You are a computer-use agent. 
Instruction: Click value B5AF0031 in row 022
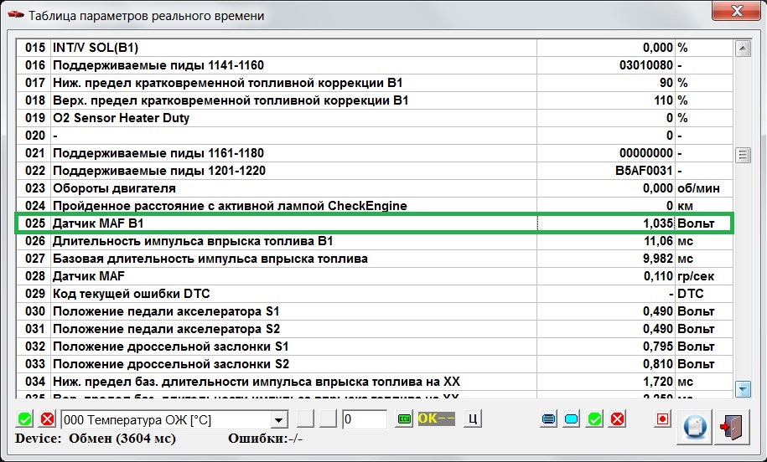pyautogui.click(x=645, y=171)
